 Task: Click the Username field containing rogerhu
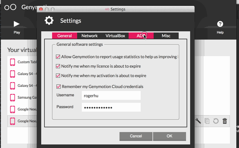click(x=111, y=95)
